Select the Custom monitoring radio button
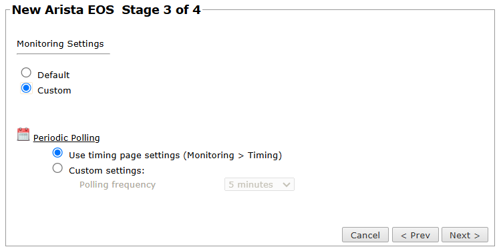Screen dimensions: 501x251 pos(26,88)
